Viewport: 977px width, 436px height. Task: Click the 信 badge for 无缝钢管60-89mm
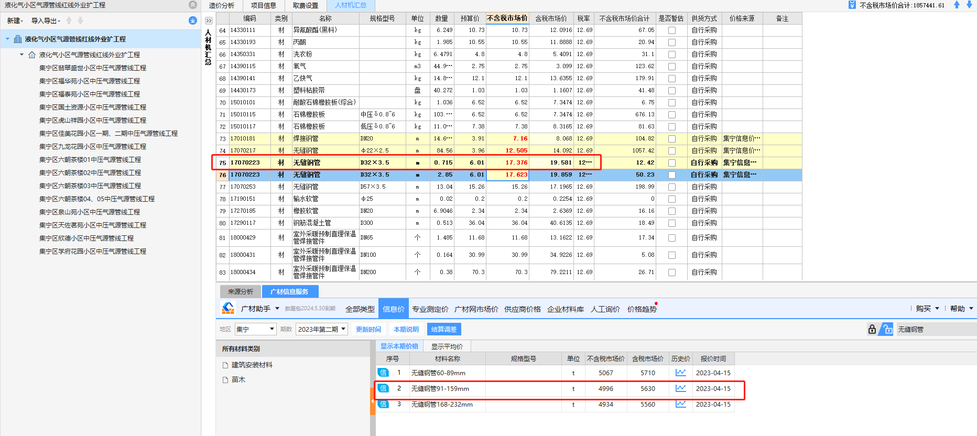click(384, 373)
